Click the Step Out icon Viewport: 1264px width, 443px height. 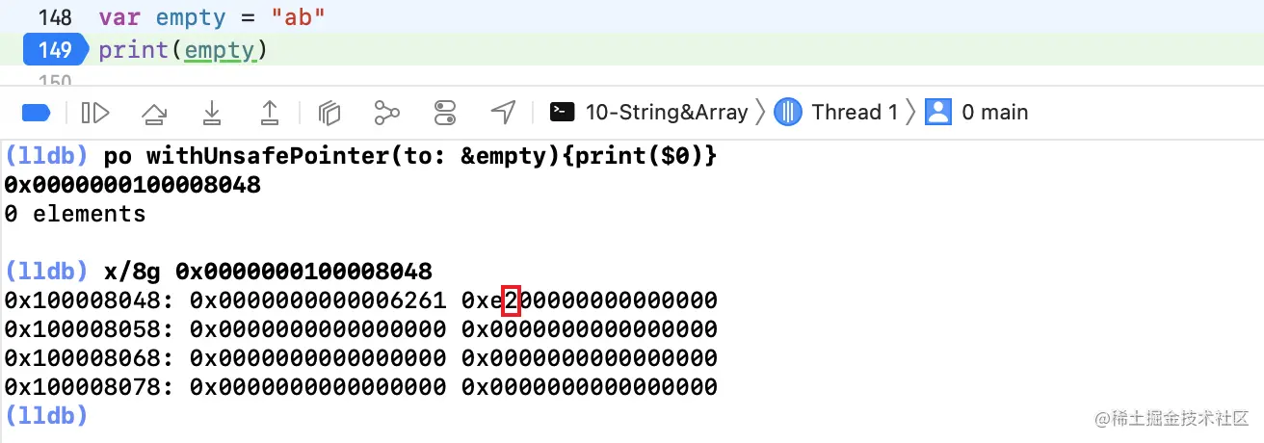tap(271, 113)
